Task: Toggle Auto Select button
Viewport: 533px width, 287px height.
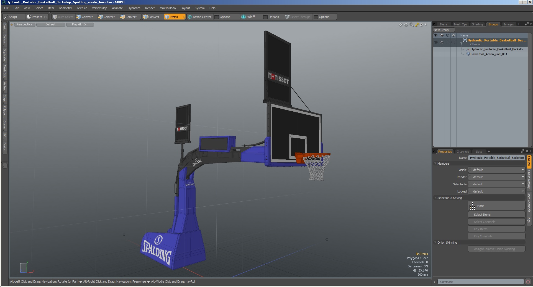Action: point(63,17)
